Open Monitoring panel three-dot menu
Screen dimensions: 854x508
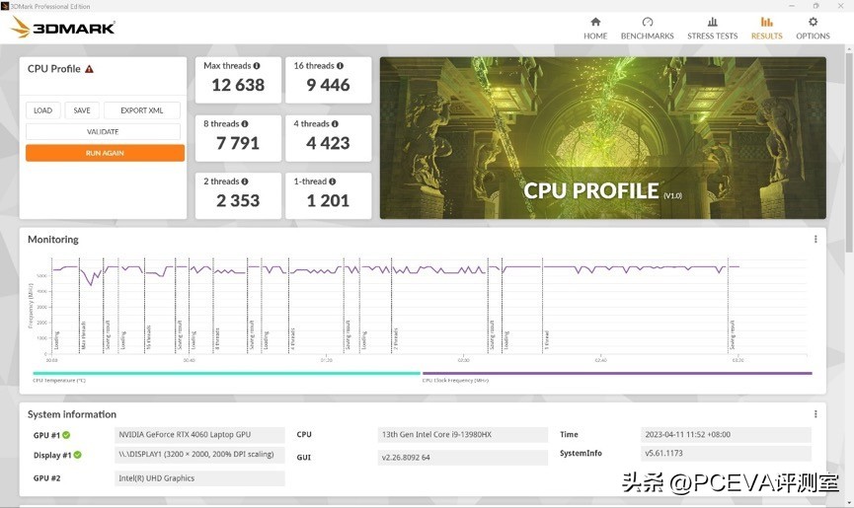(815, 240)
